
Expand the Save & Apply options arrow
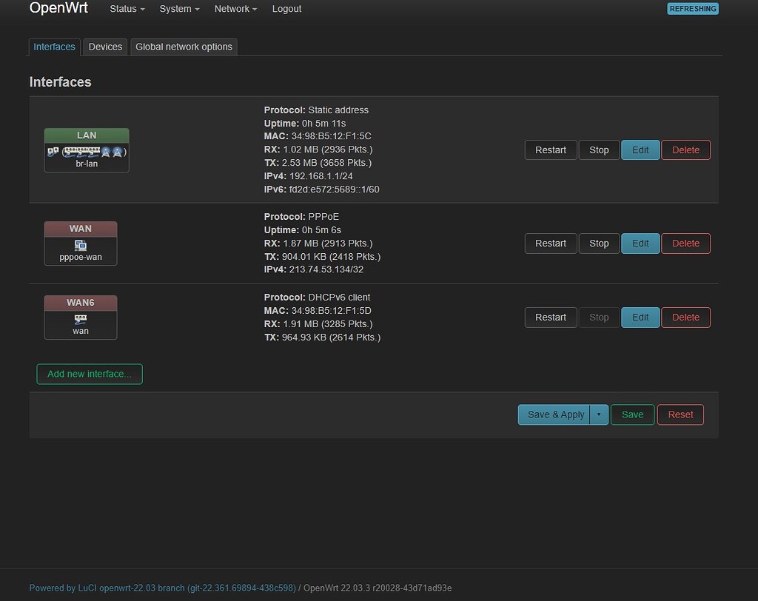[x=599, y=414]
